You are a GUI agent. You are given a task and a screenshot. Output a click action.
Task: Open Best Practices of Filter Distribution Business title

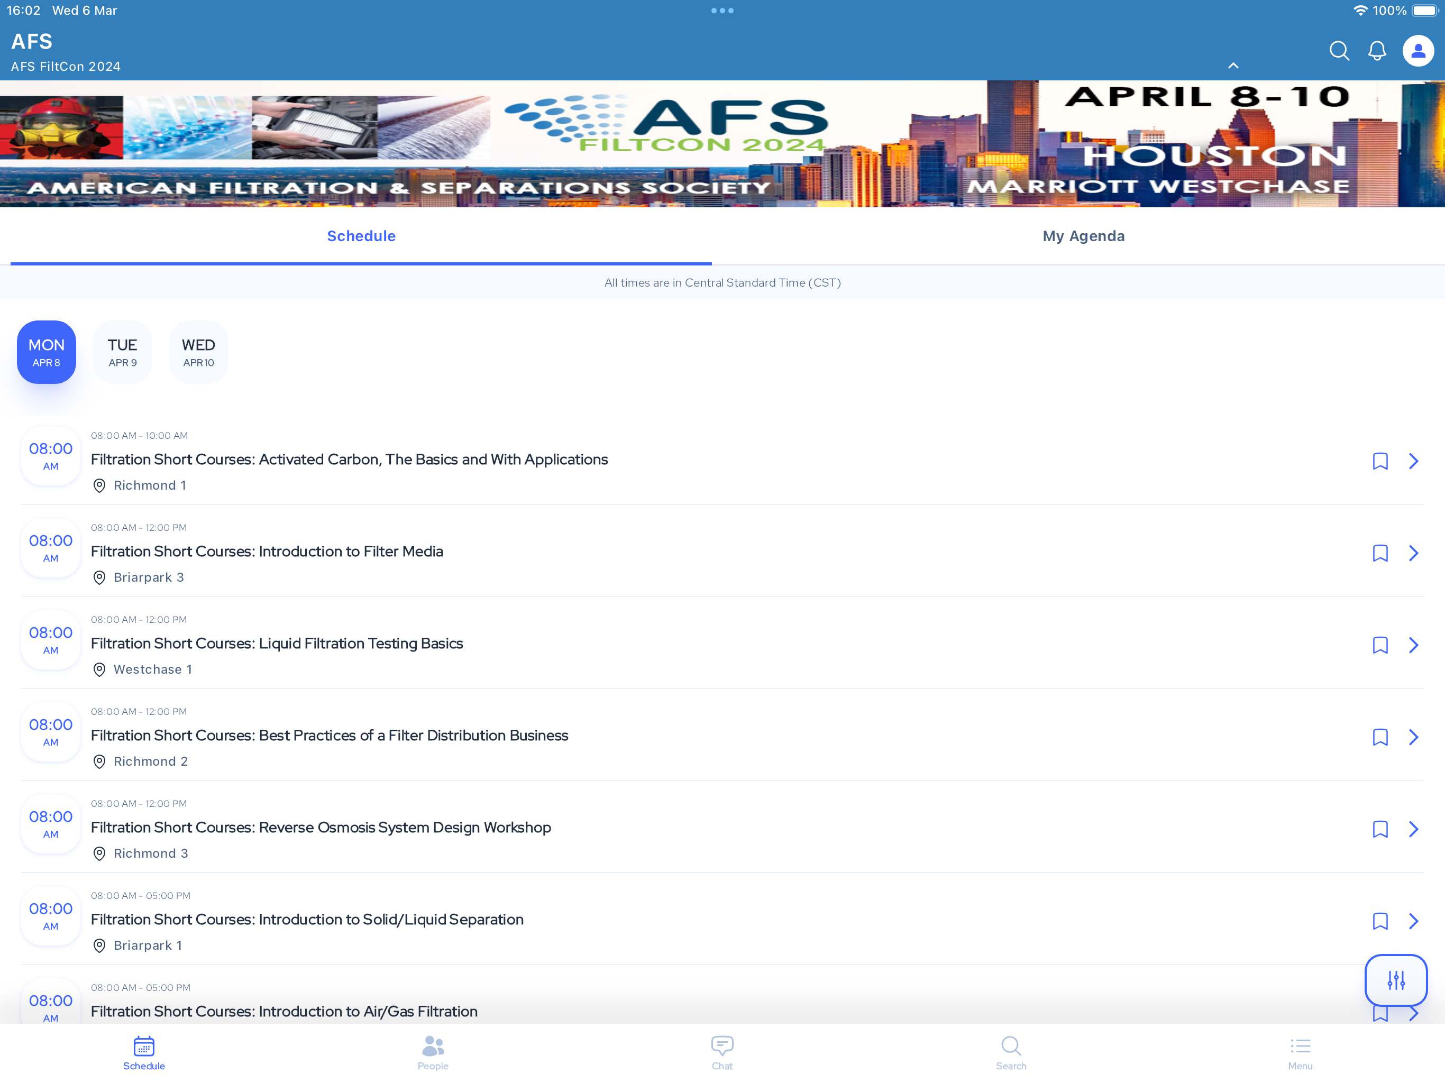tap(329, 736)
